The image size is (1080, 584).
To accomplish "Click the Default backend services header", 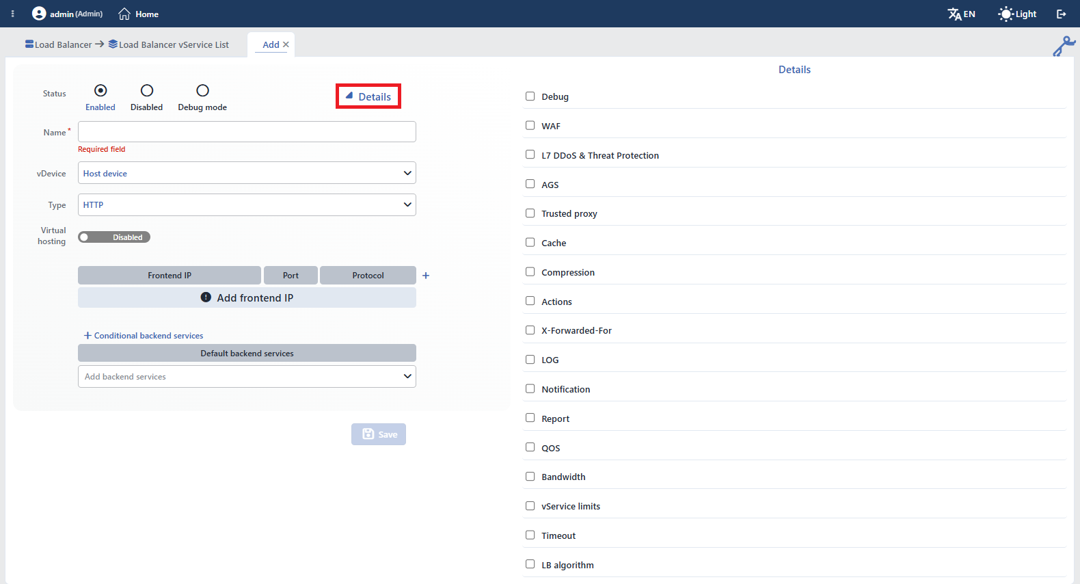I will [247, 354].
